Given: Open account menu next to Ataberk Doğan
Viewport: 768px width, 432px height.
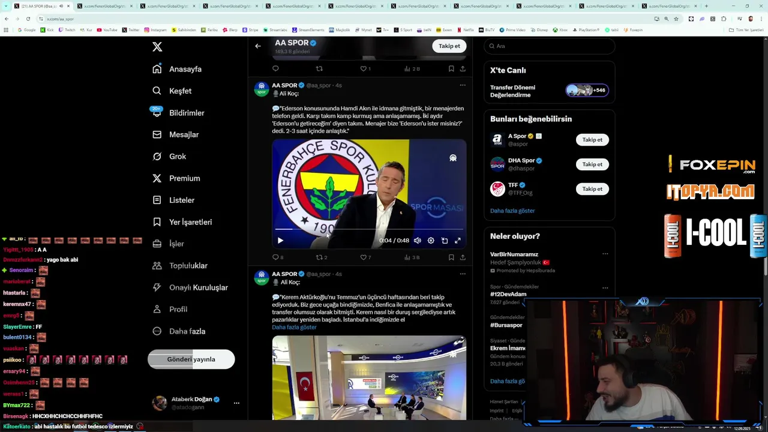Looking at the screenshot, I should point(236,403).
